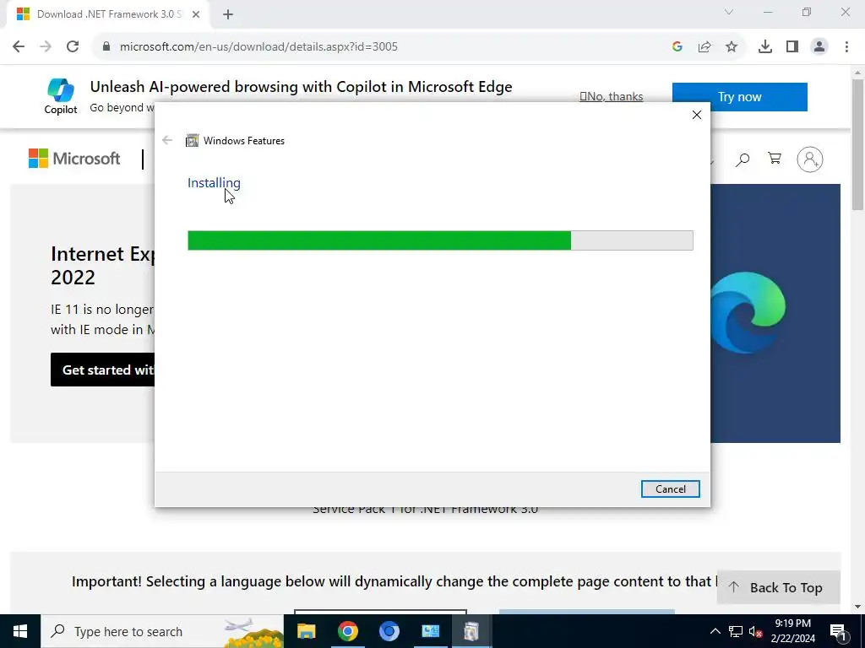Image resolution: width=865 pixels, height=648 pixels.
Task: Click the Try now button
Action: (740, 97)
